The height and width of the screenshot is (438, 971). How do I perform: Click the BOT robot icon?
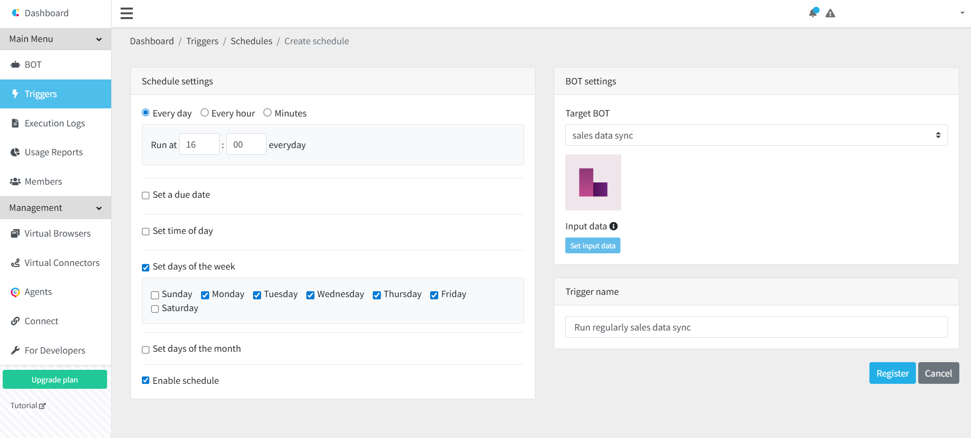(x=15, y=65)
